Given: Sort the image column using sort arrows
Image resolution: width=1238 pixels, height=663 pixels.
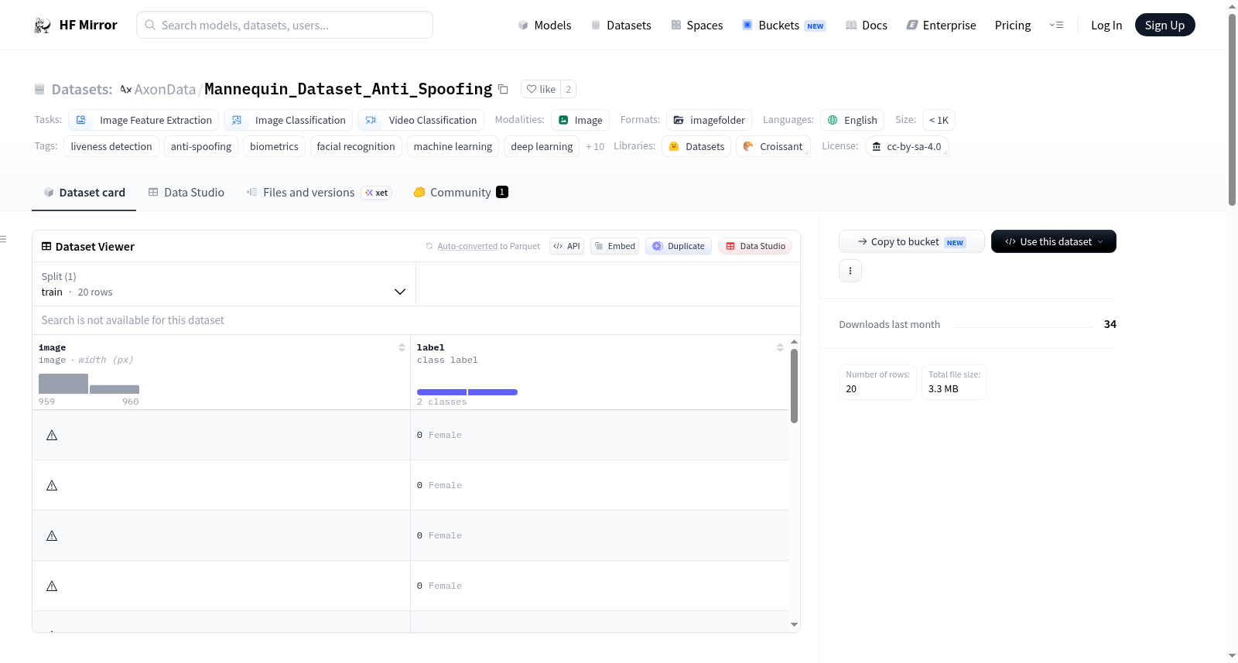Looking at the screenshot, I should pos(402,348).
